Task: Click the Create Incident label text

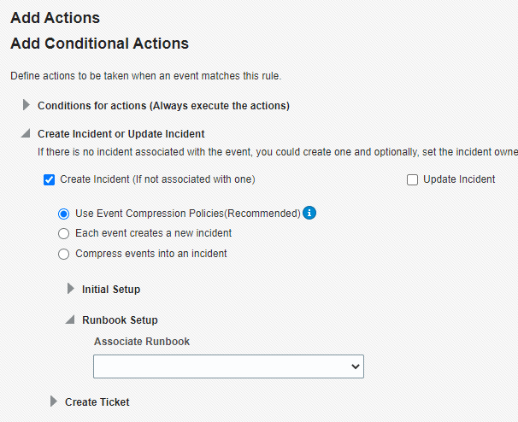Action: coord(157,179)
